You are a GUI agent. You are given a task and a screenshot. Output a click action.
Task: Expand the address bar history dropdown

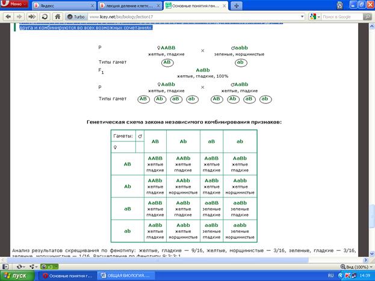[302, 17]
